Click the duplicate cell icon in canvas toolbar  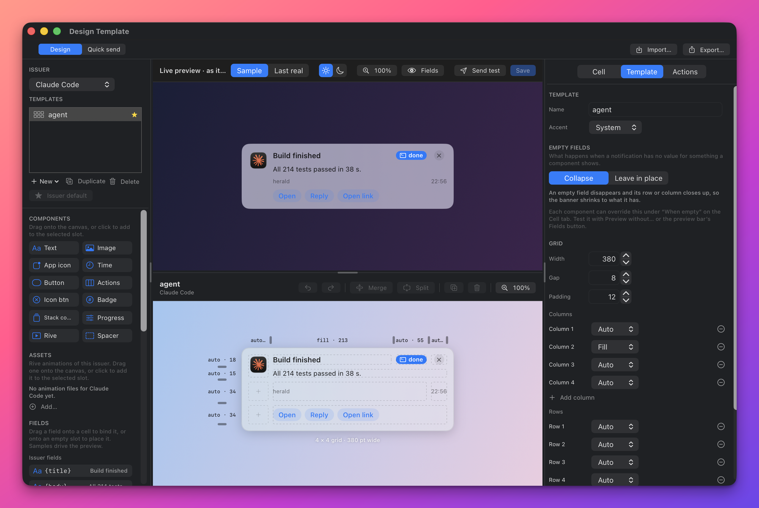pos(454,288)
